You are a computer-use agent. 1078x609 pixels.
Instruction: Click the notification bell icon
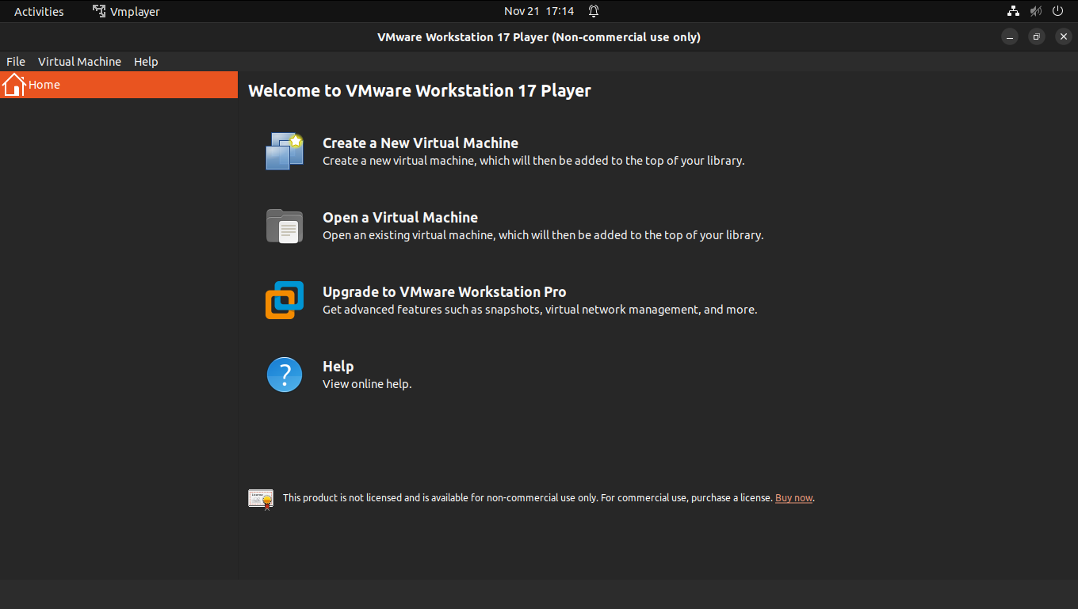pos(594,11)
